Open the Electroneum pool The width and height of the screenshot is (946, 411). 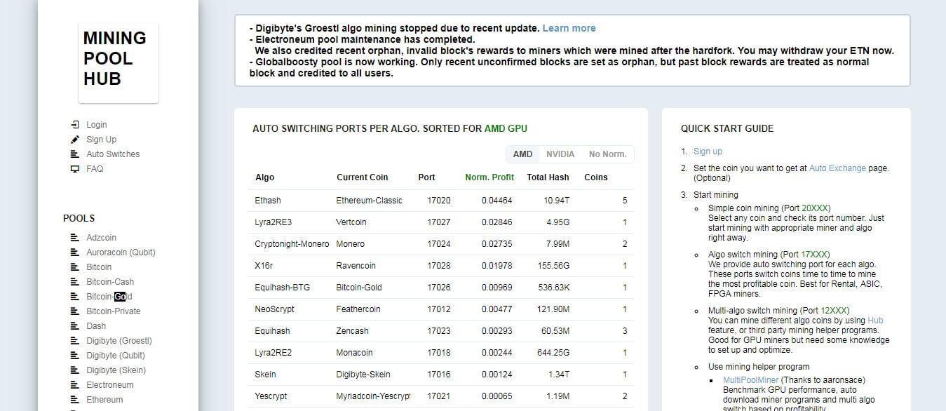110,385
